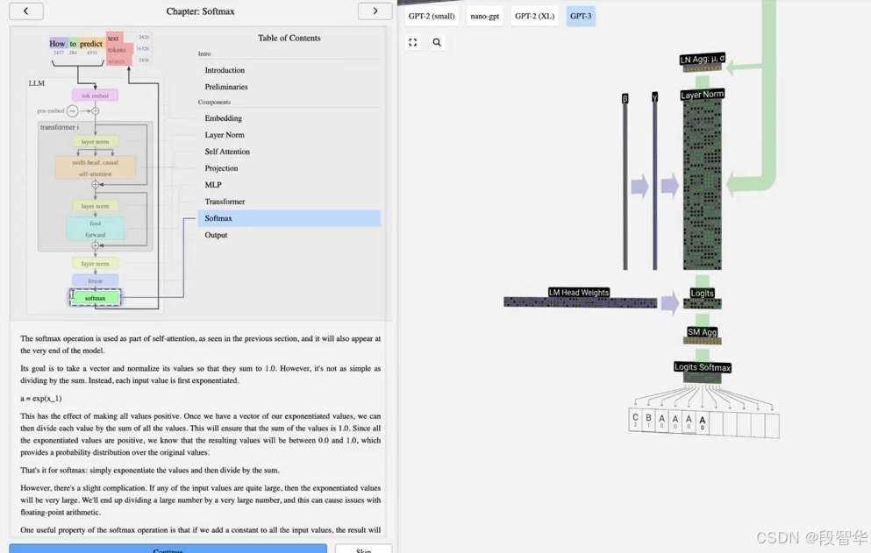Click the softmax block in LLM diagram
The image size is (871, 553).
click(x=95, y=298)
